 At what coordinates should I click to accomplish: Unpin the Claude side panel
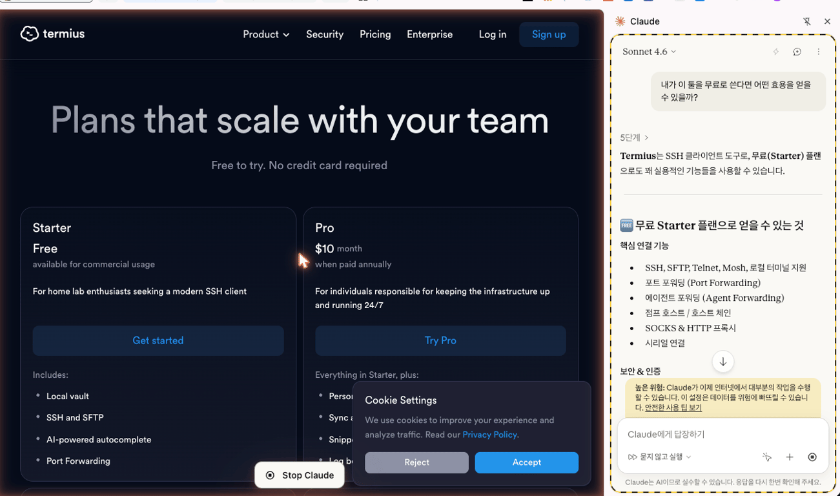(807, 21)
